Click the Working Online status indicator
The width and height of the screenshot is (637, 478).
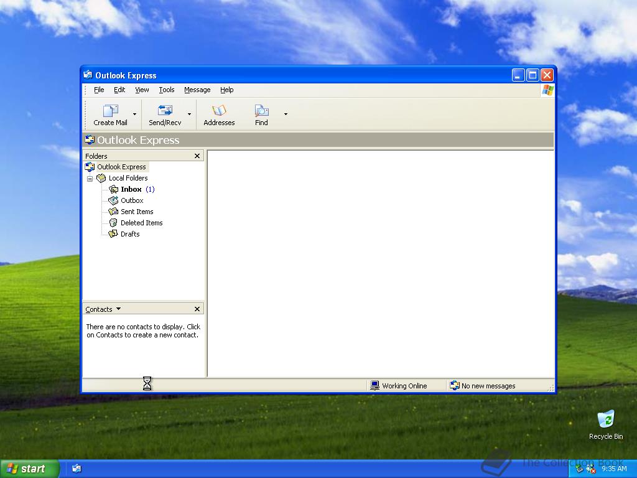399,386
